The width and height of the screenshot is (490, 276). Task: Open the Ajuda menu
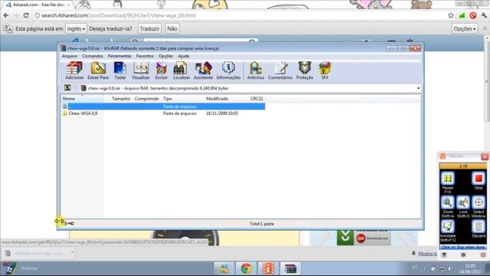(184, 56)
